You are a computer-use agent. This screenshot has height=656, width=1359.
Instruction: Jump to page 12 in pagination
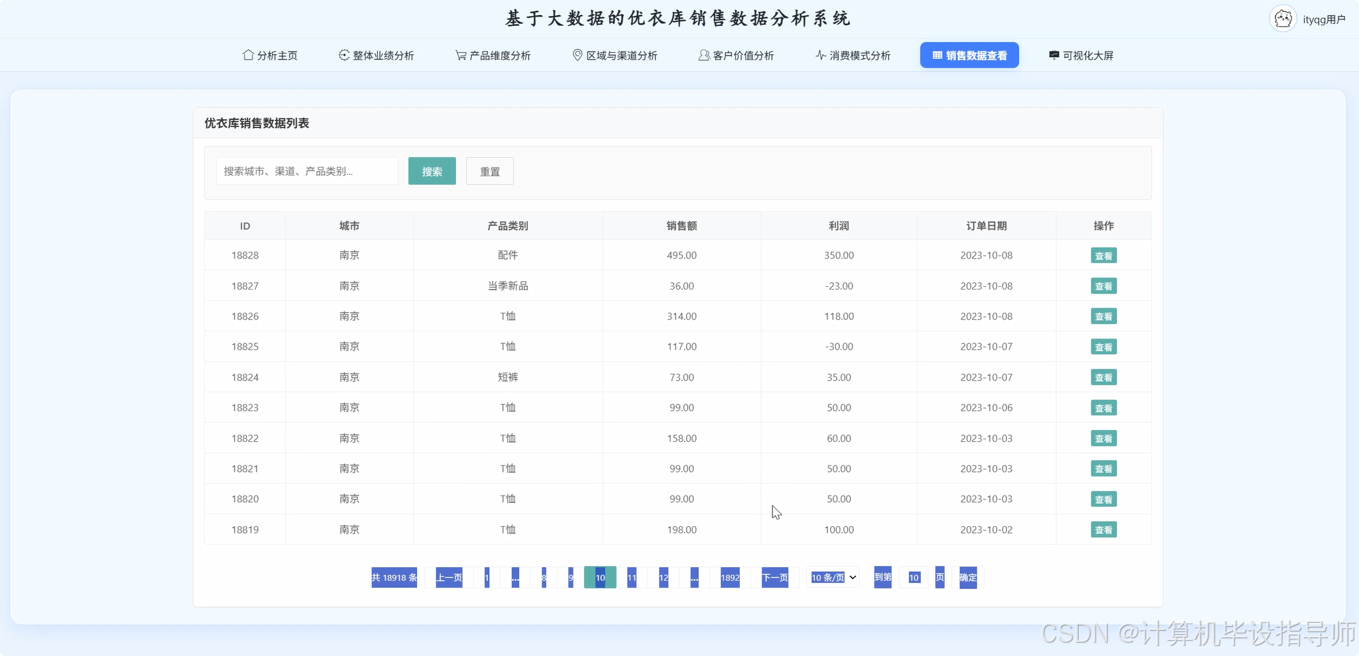pos(664,578)
